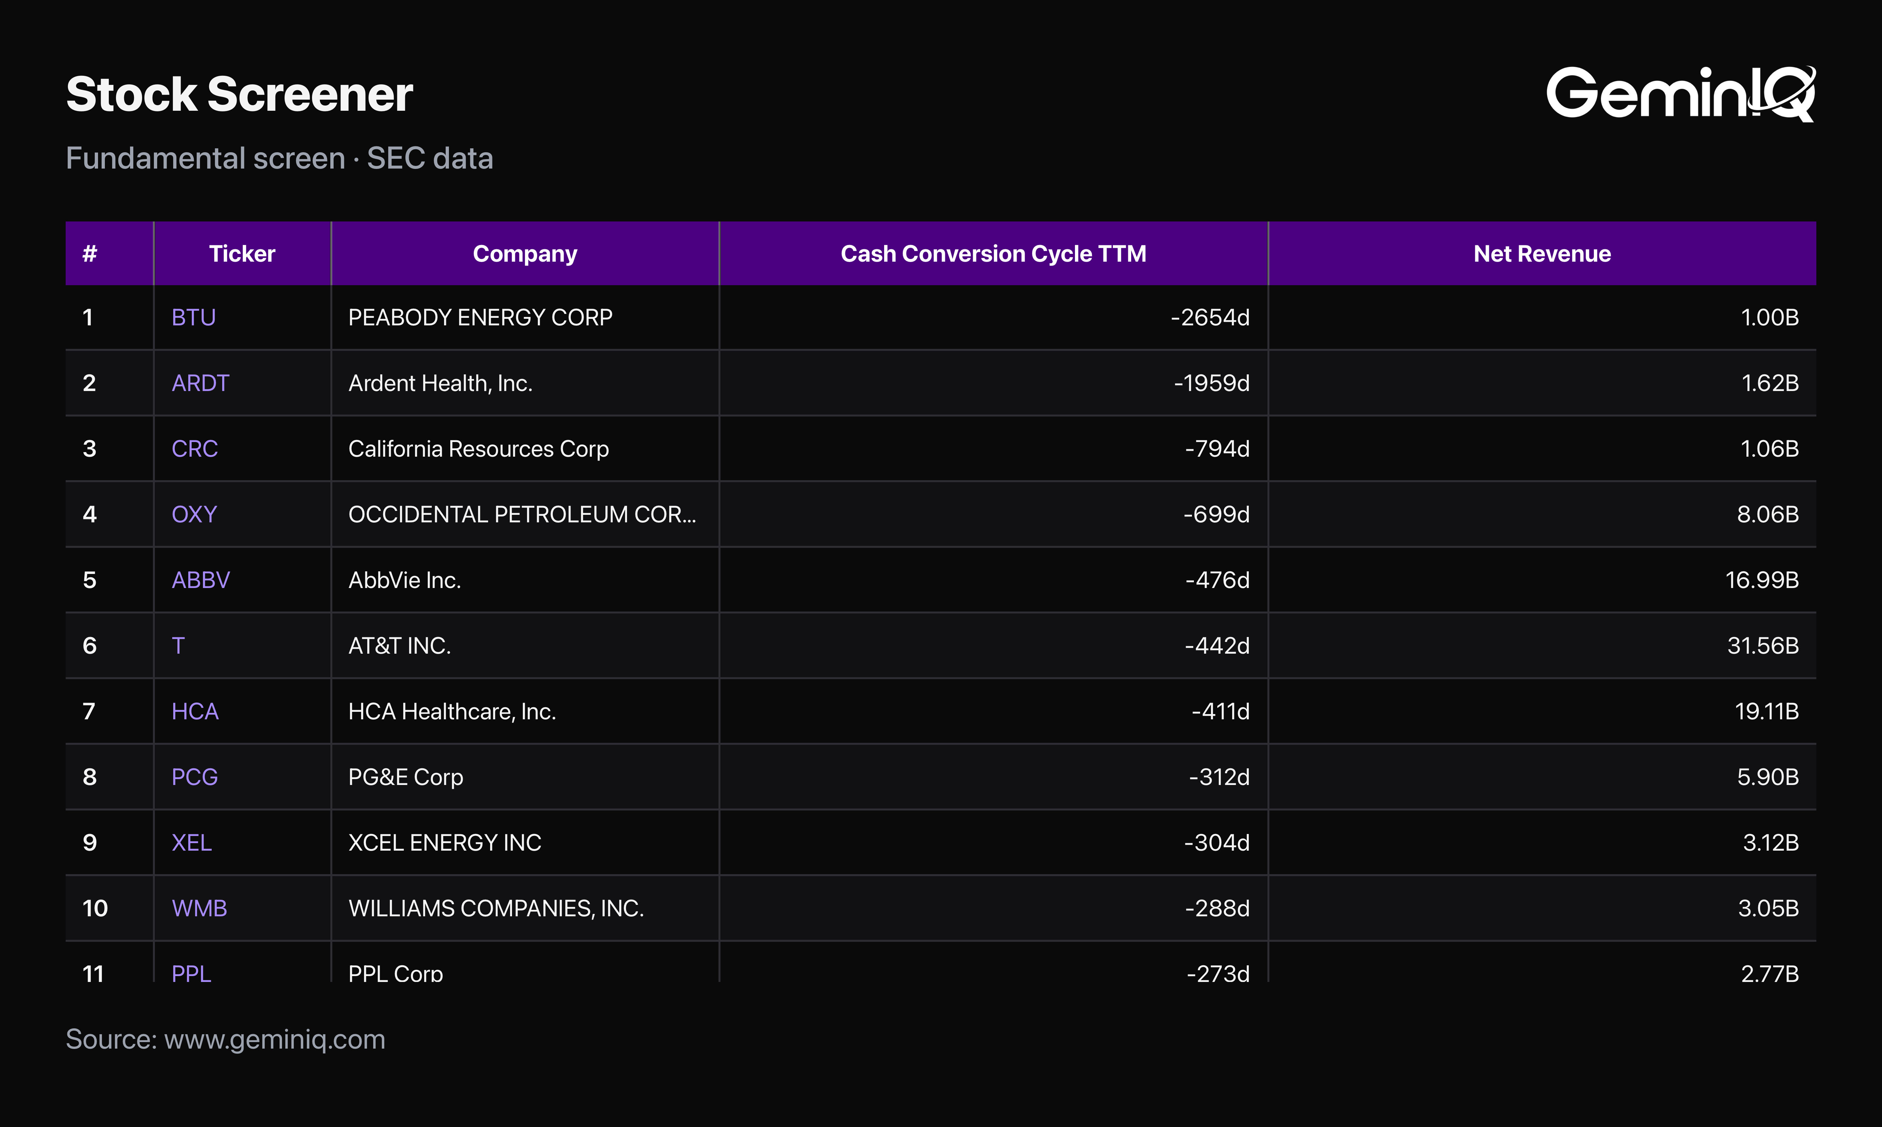Open the WMB ticker link
The height and width of the screenshot is (1127, 1882).
pos(199,908)
